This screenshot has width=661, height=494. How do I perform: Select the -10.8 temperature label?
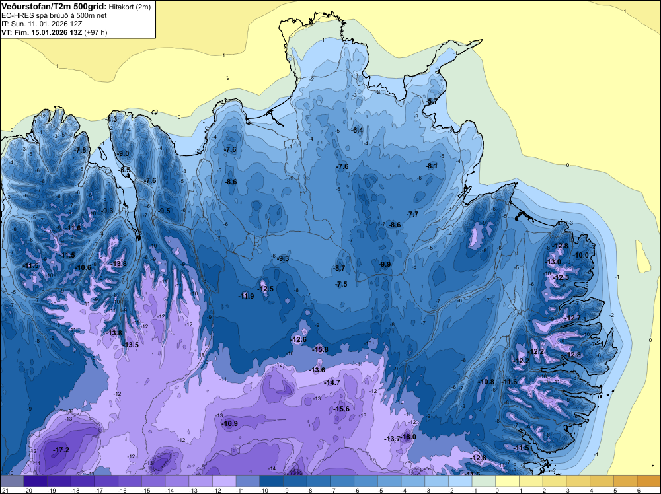coord(486,382)
